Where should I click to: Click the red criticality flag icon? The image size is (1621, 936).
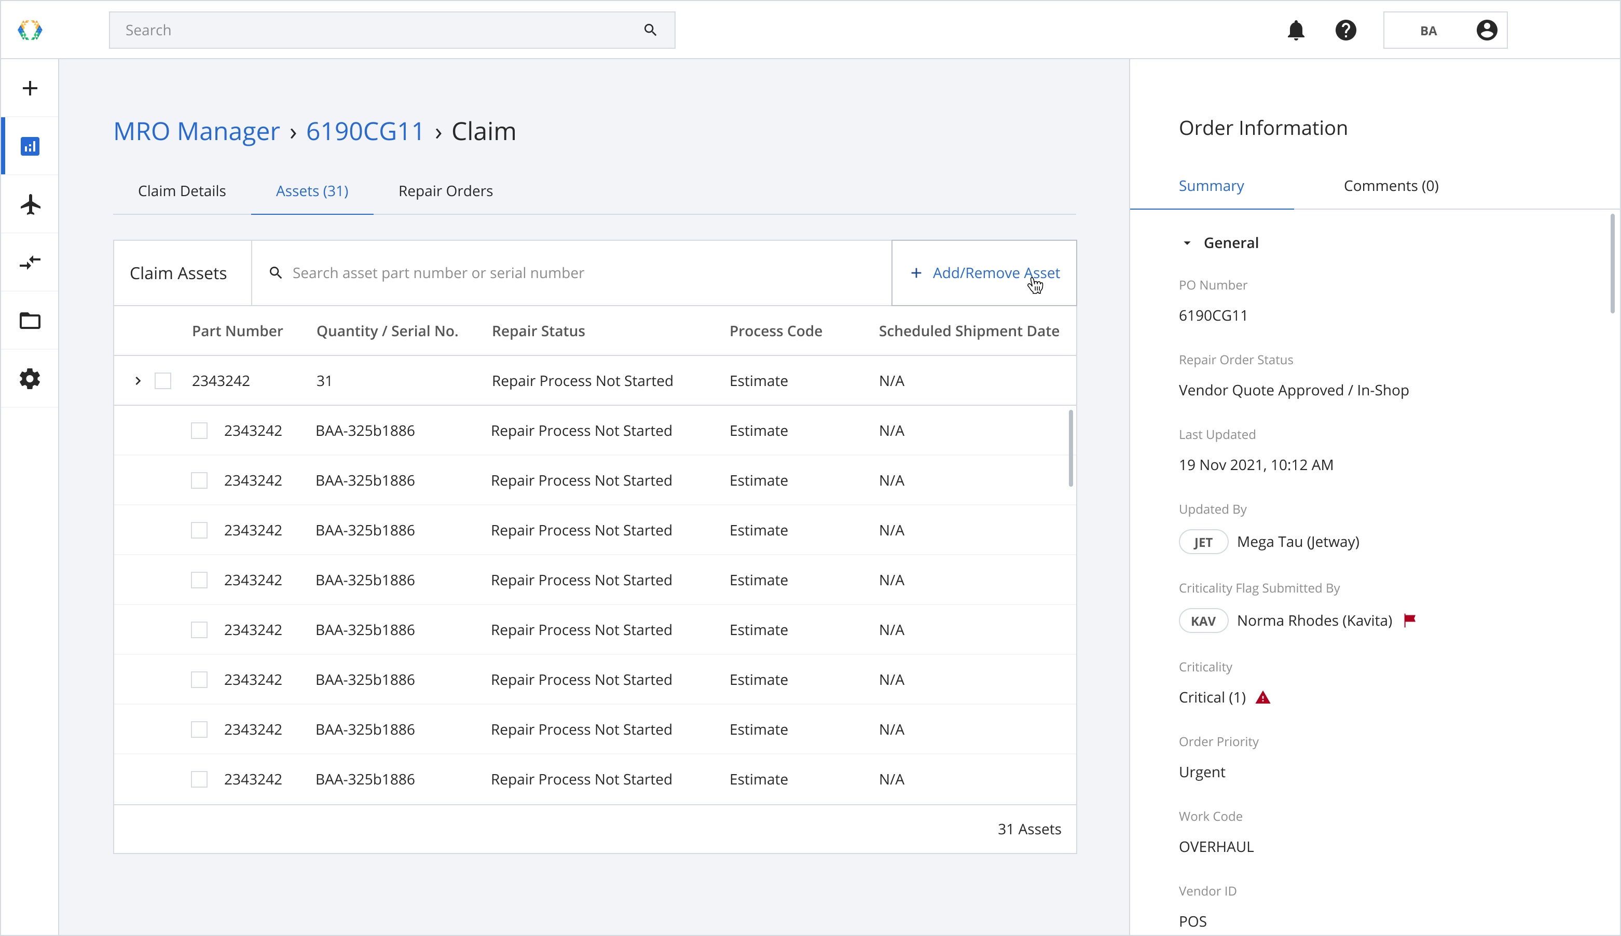coord(1409,621)
